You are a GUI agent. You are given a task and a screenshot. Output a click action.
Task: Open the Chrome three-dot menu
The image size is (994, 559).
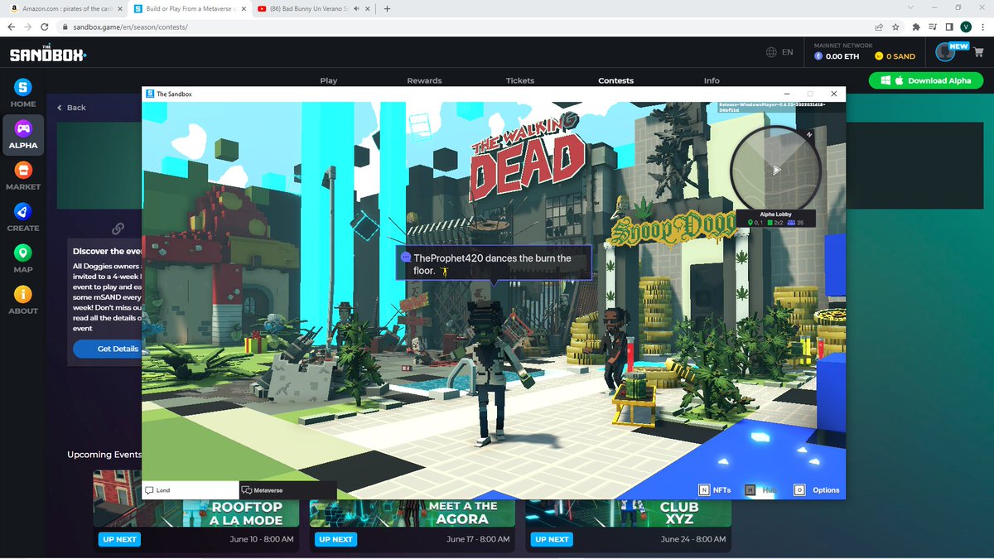(982, 27)
